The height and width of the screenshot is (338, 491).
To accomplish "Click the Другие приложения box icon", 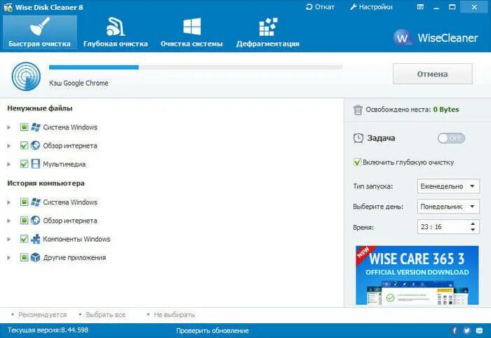I will (x=35, y=257).
